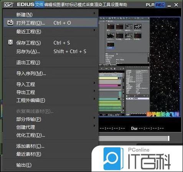
Task: Click the Grass Valley logo icon
Action: 8,5
